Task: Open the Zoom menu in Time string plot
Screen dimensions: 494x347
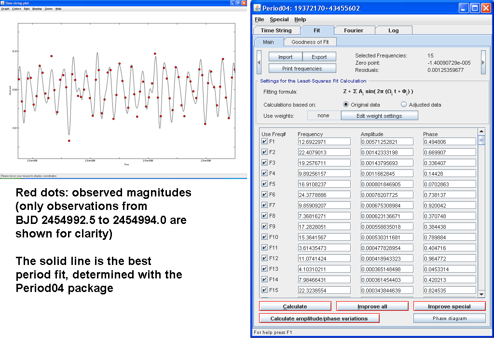Action: 49,9
